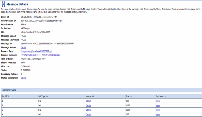Open header Details for part 2
This screenshot has height=117, width=202.
(88, 105)
